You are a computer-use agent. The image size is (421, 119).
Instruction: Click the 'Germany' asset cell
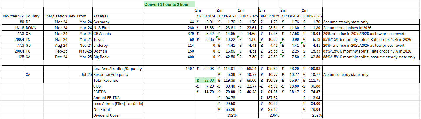tap(118, 22)
